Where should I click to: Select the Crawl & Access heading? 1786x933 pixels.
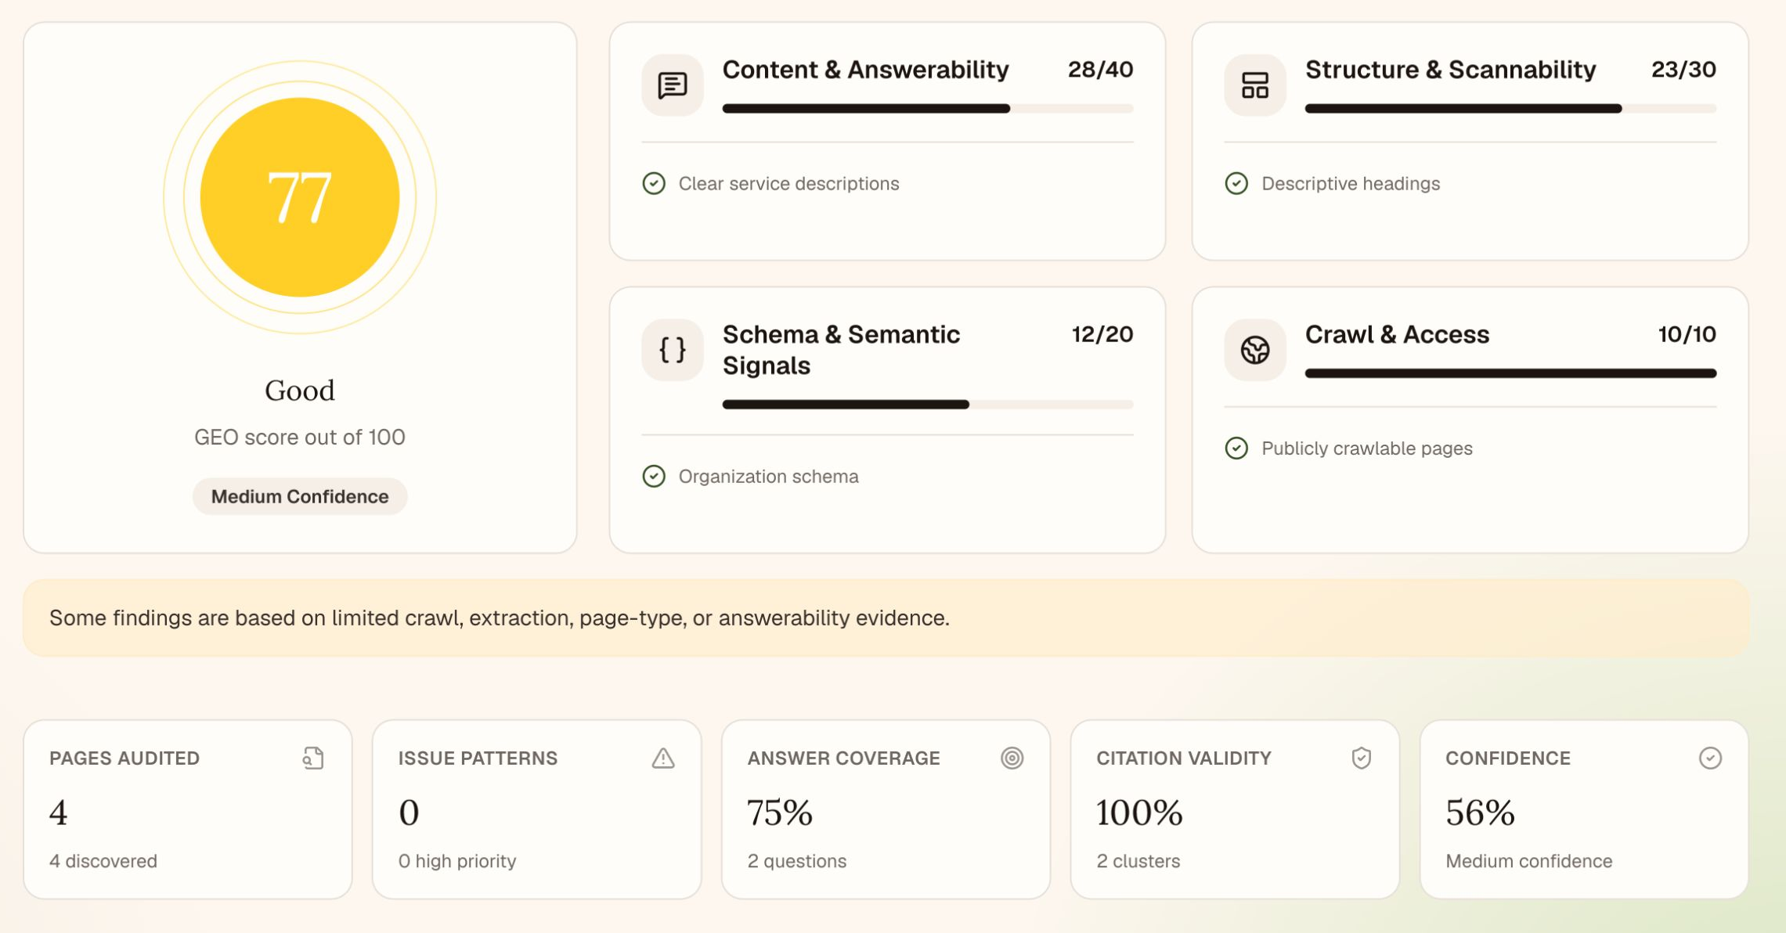[x=1397, y=334]
